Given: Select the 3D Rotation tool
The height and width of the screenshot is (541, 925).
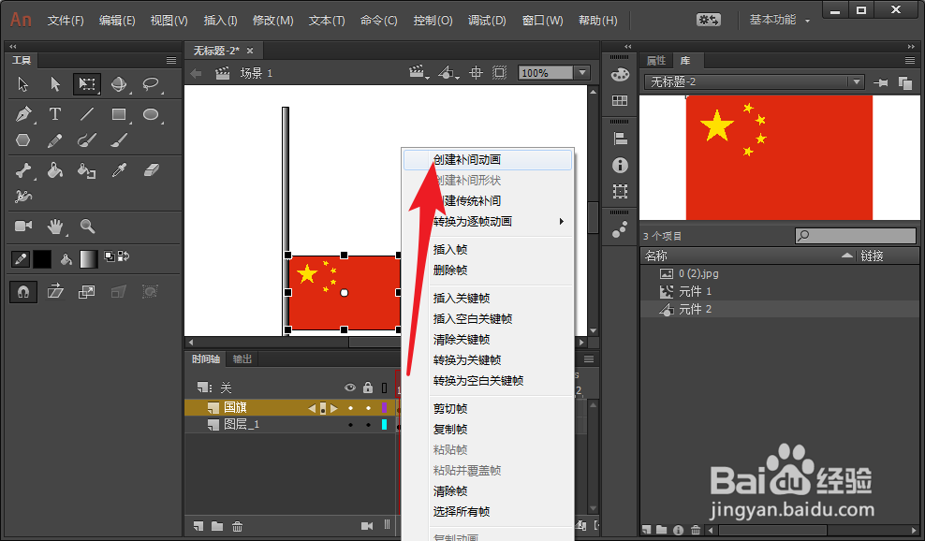Looking at the screenshot, I should [x=119, y=84].
